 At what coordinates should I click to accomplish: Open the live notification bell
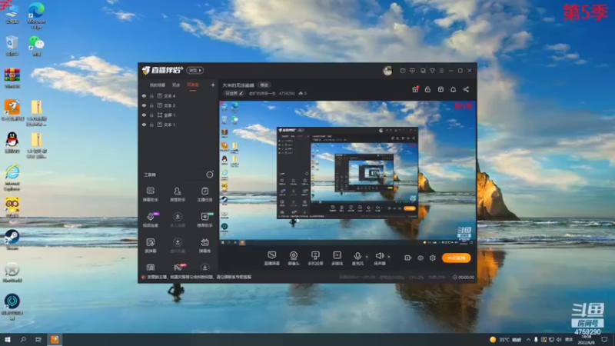pos(453,89)
